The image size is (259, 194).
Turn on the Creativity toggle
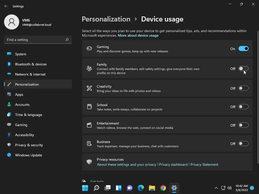(244, 88)
